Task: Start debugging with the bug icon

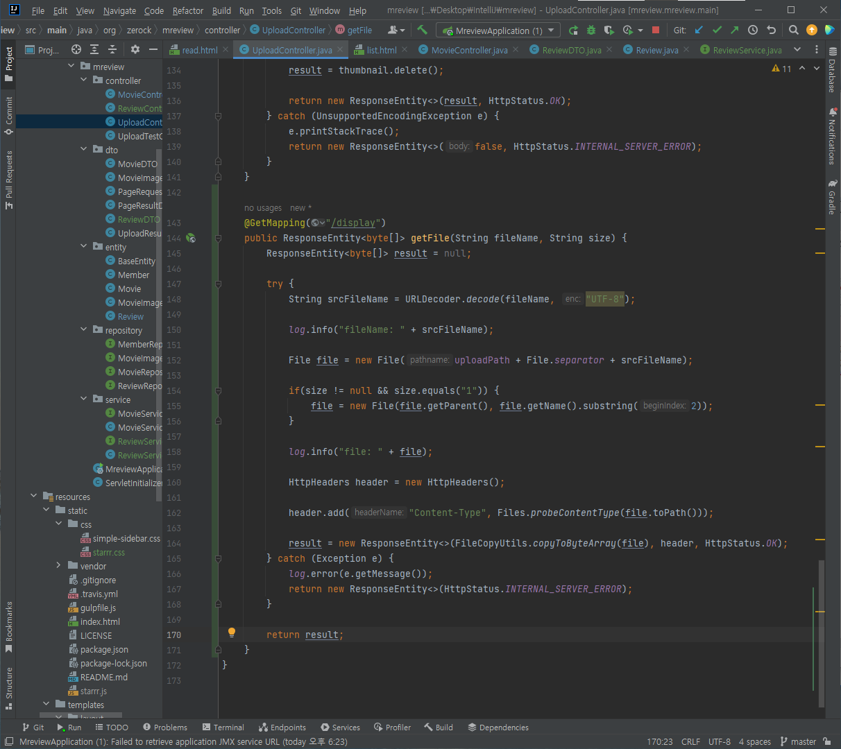Action: [x=591, y=30]
